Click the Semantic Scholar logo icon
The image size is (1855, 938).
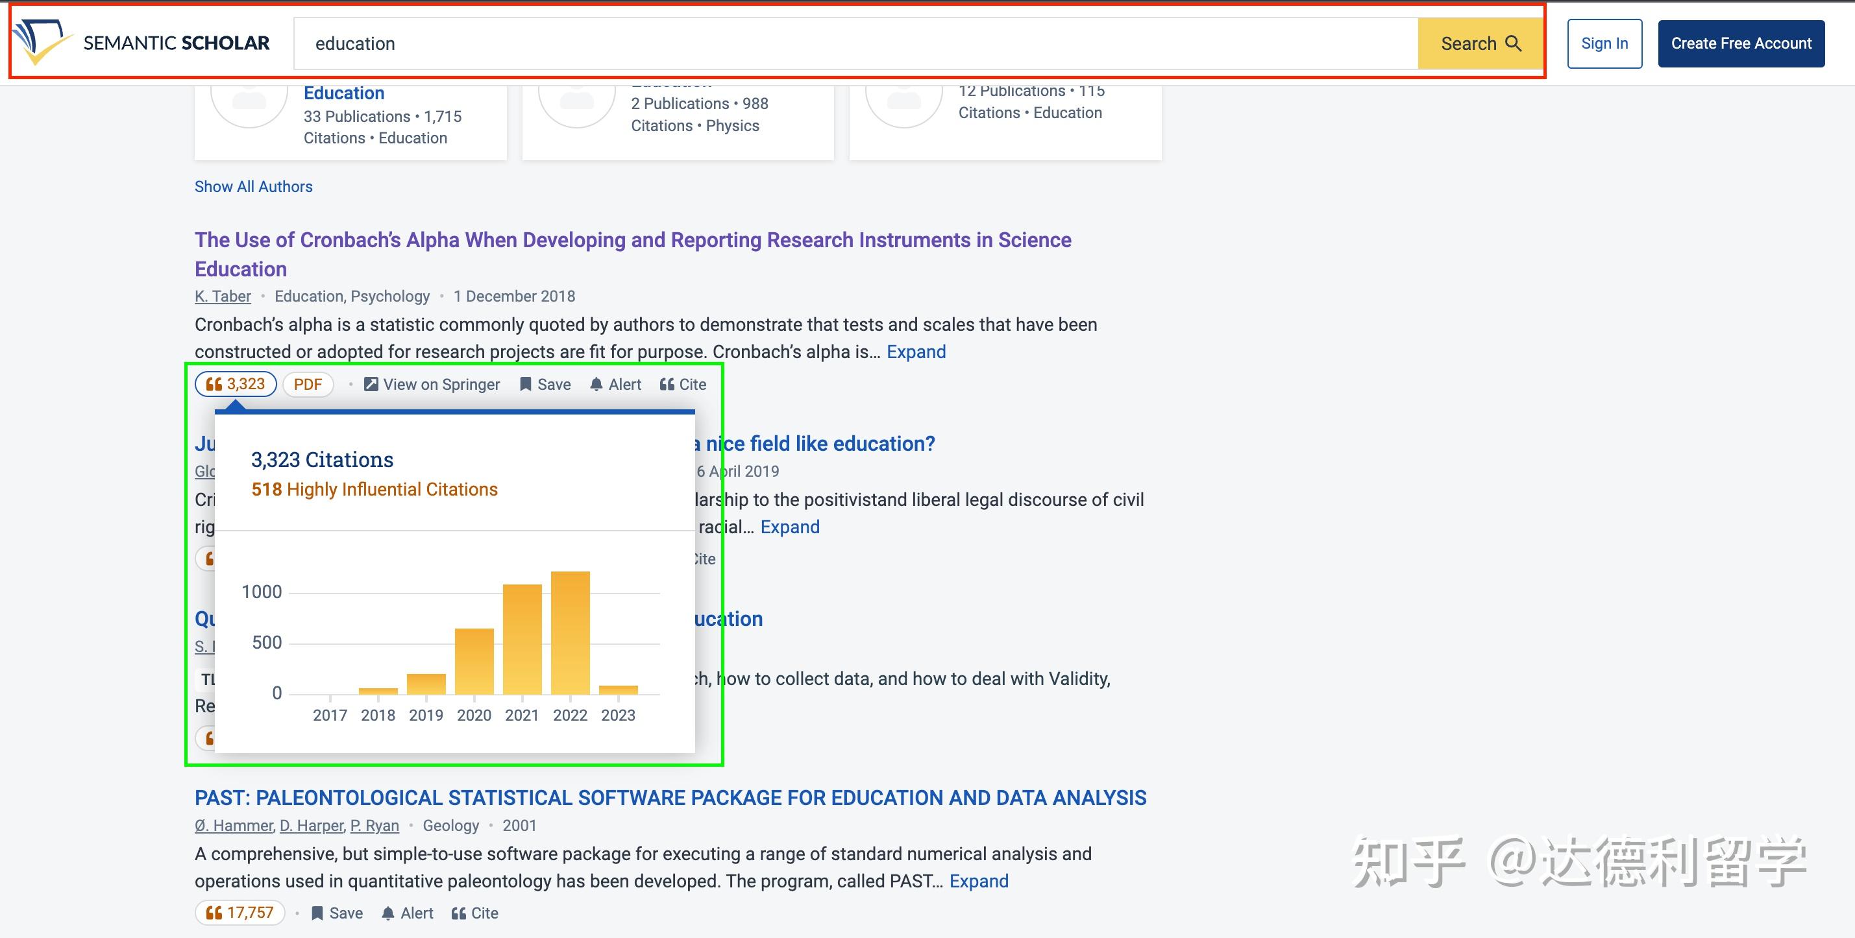tap(42, 42)
